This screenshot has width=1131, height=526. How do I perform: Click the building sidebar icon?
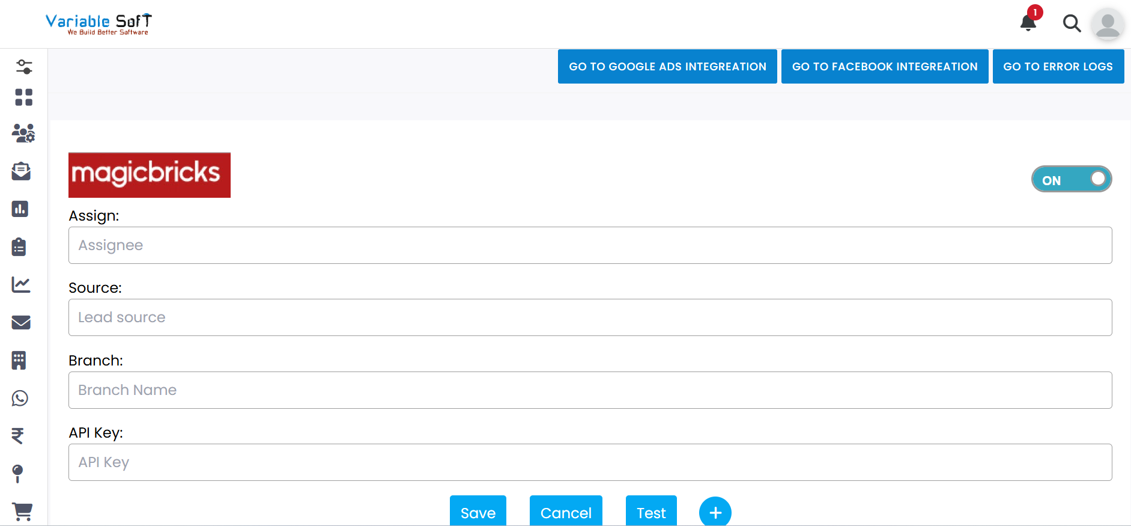tap(19, 360)
